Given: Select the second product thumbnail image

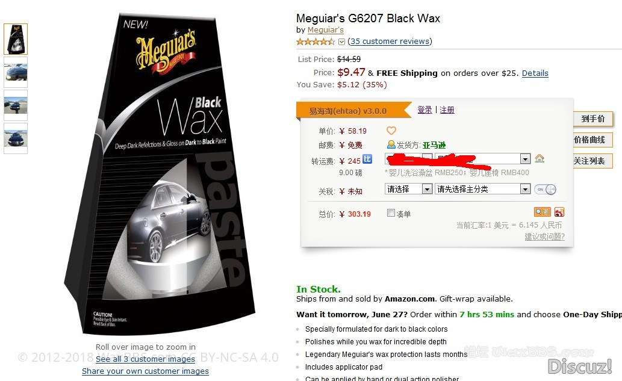Looking at the screenshot, I should (x=16, y=72).
